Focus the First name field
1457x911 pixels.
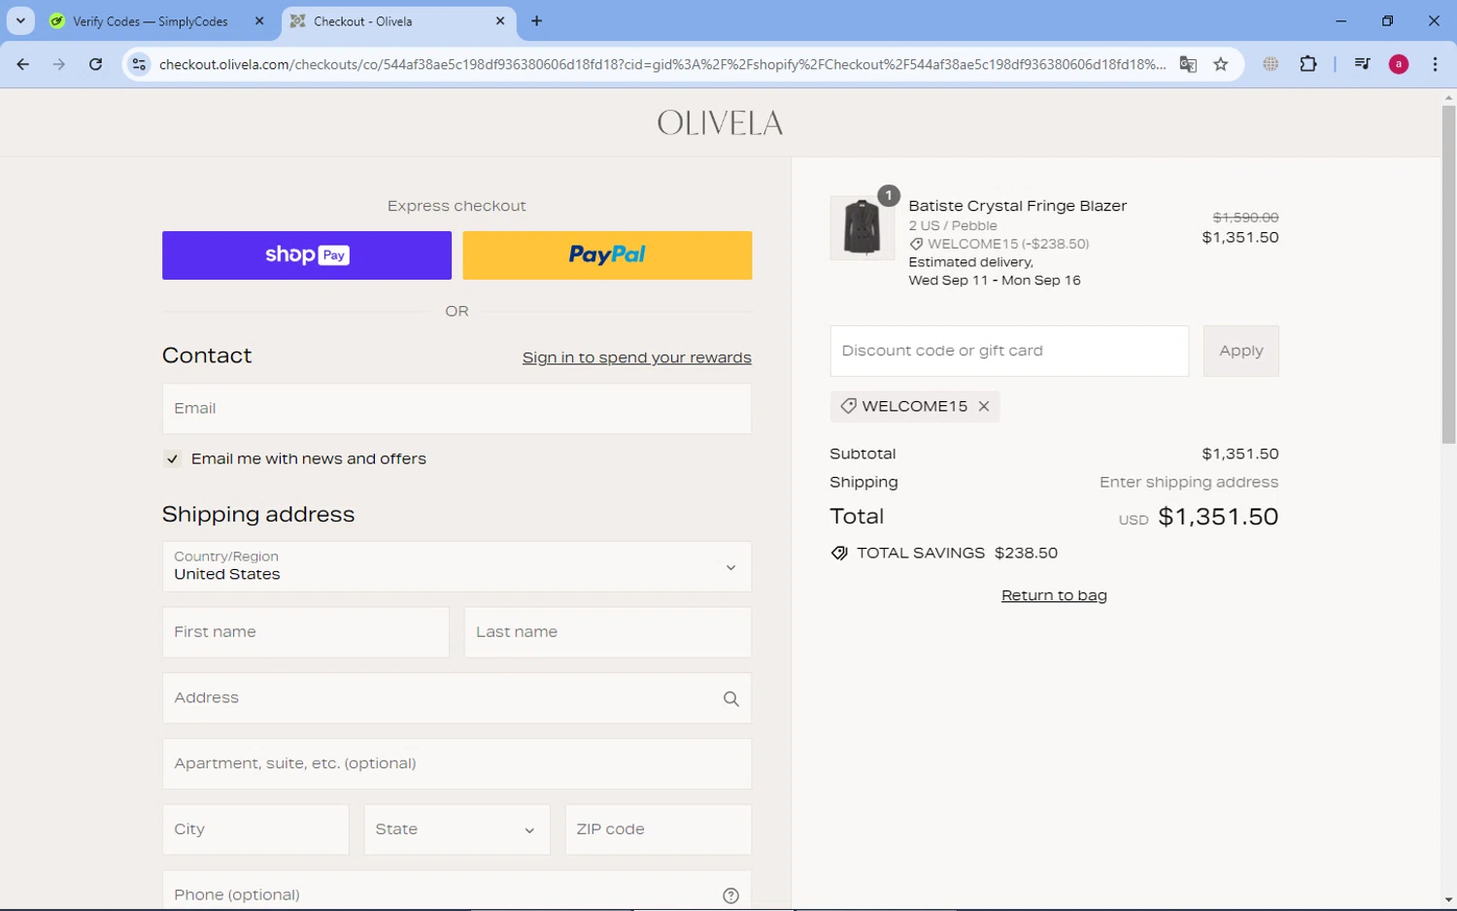coord(306,632)
